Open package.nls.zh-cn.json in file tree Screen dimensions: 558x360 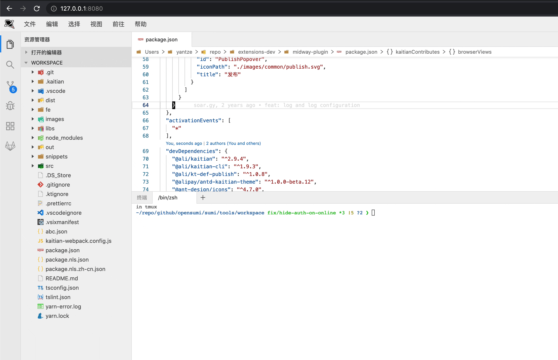(75, 269)
